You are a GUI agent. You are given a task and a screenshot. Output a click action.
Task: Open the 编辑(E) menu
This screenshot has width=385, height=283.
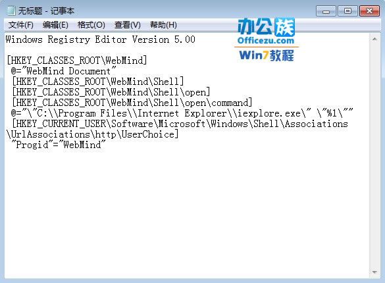pos(55,25)
